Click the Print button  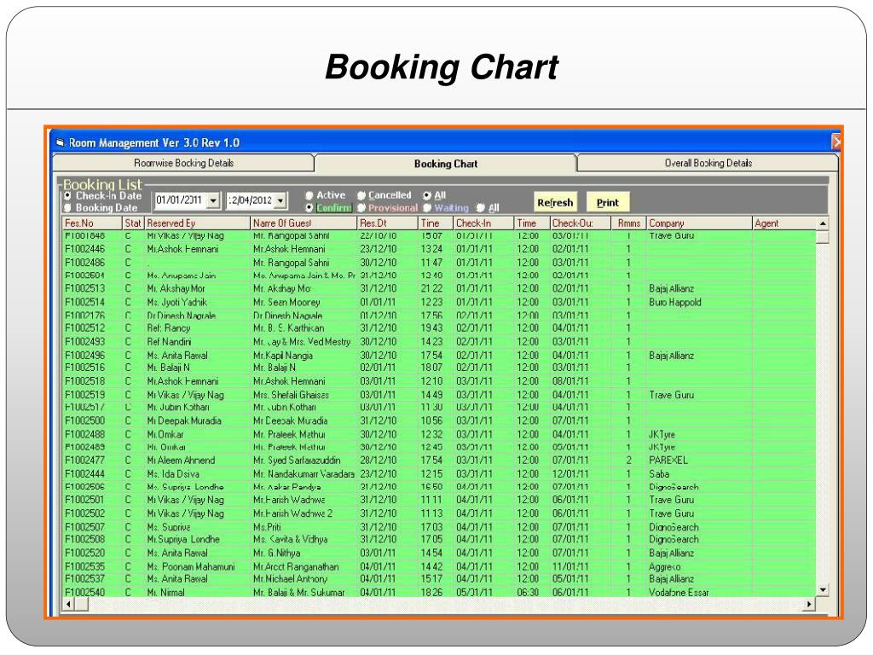click(x=607, y=203)
